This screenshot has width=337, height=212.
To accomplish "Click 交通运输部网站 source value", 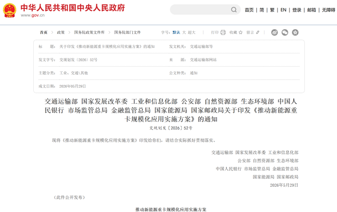I will coord(203,60).
